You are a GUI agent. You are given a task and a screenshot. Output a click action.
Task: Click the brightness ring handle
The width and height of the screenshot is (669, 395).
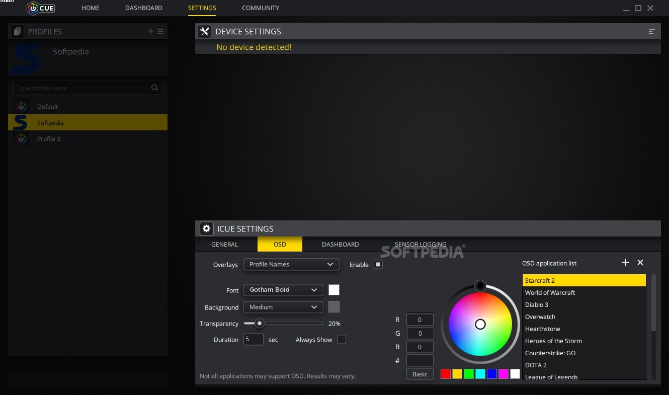(x=480, y=286)
